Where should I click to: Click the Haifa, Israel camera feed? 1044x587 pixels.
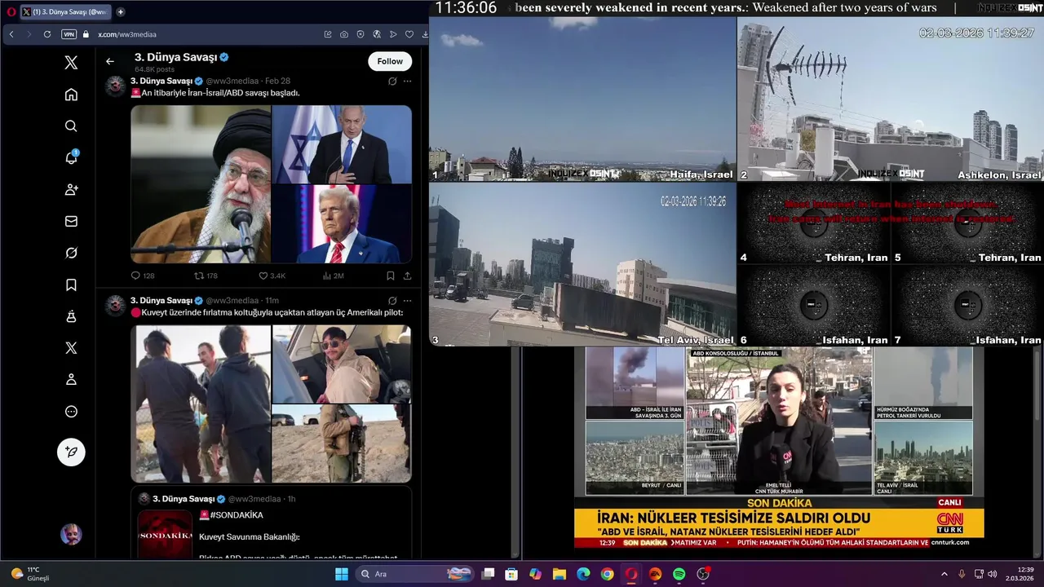[582, 99]
